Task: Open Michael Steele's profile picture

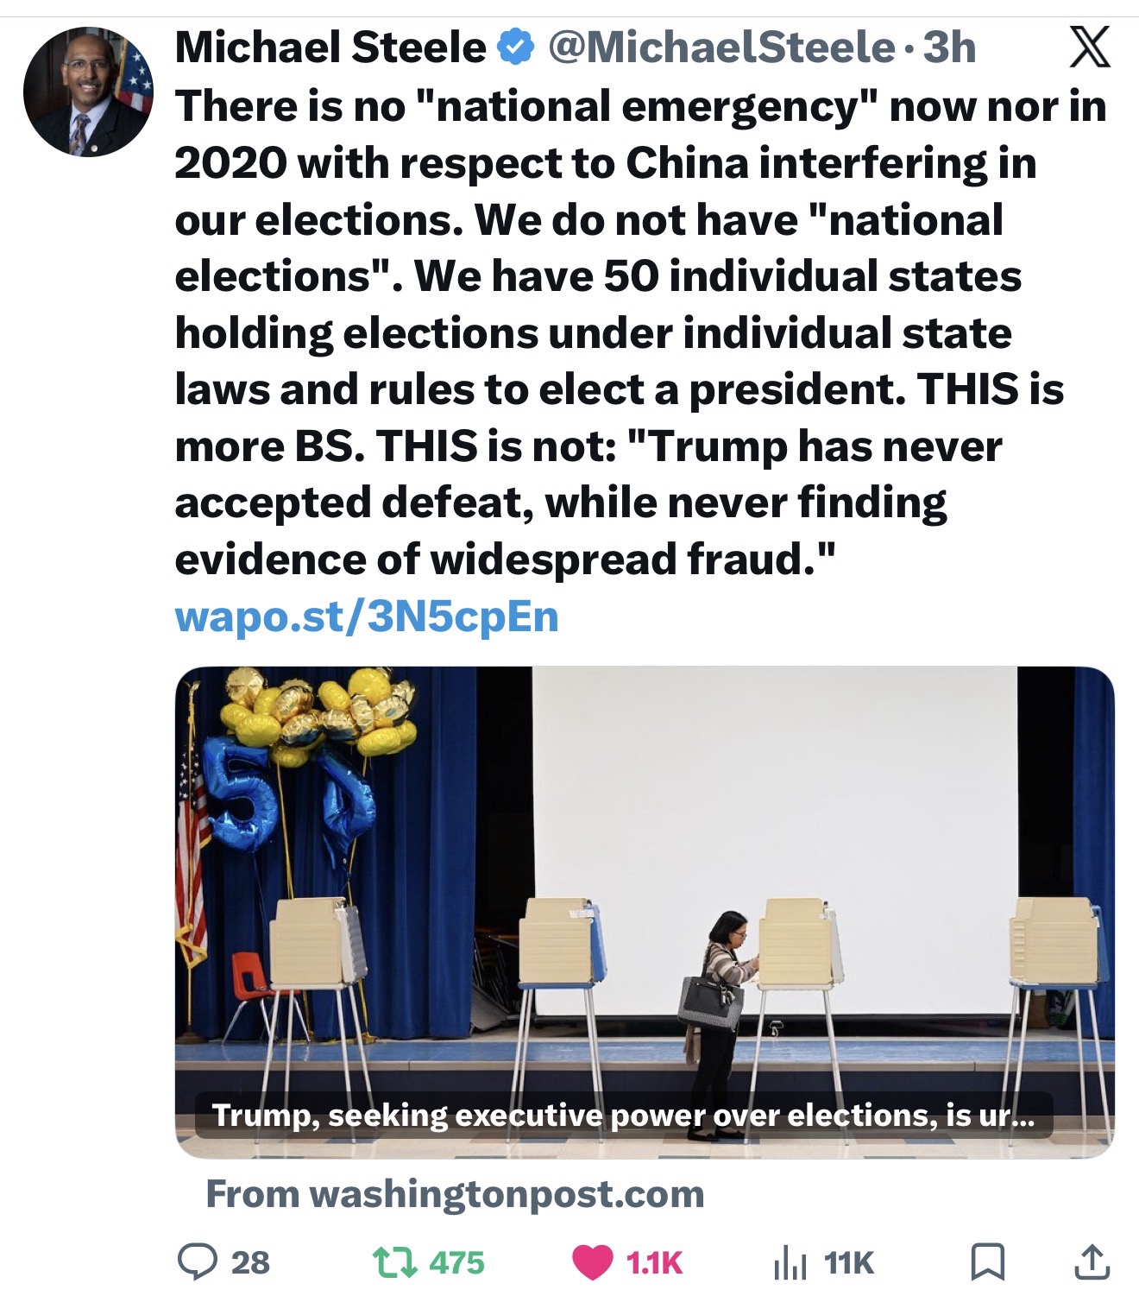Action: click(x=88, y=92)
